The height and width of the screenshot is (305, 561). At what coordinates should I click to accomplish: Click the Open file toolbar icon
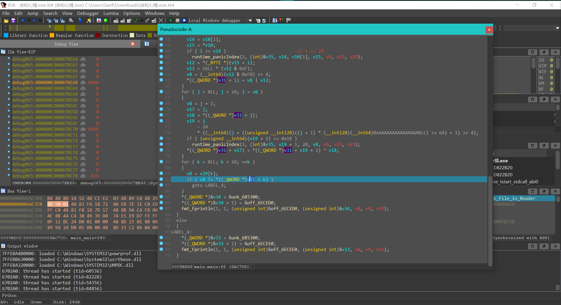[6, 20]
